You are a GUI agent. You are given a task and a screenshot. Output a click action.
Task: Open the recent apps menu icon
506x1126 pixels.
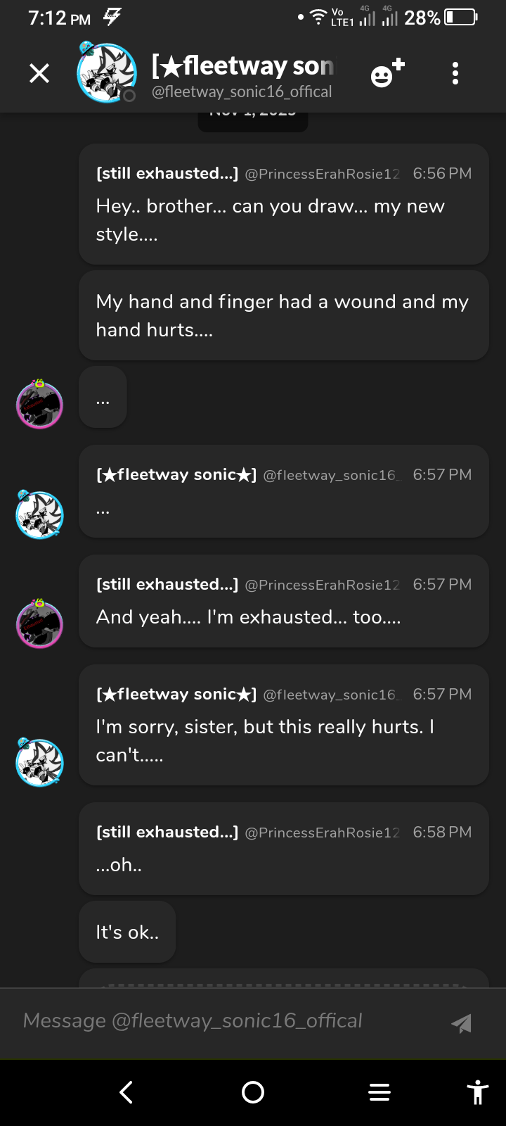click(379, 1092)
